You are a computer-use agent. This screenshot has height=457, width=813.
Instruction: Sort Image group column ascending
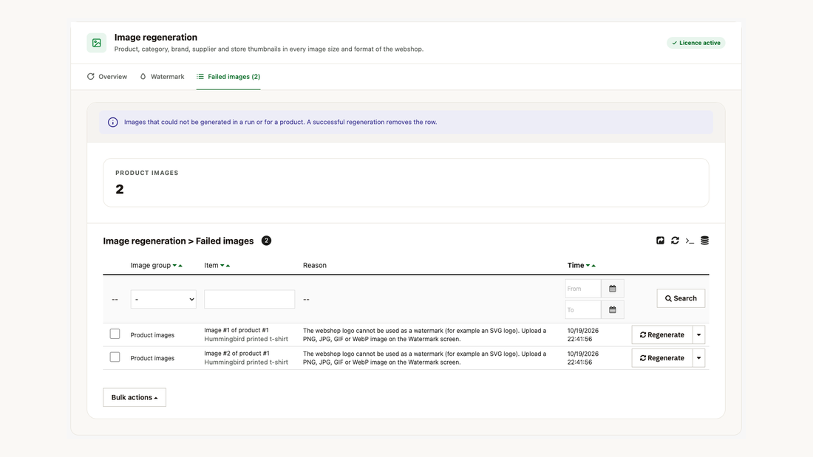pos(180,265)
